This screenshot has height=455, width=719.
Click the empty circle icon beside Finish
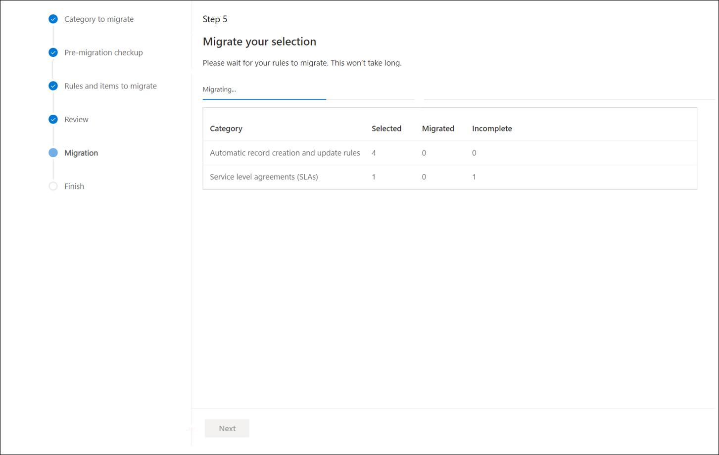53,186
